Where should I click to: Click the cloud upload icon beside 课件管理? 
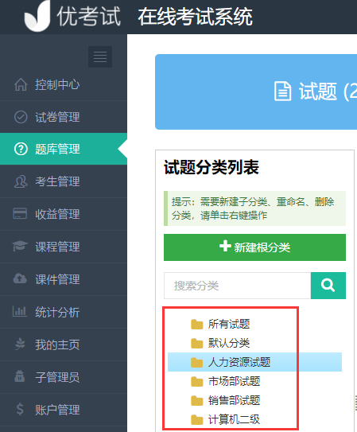coord(20,278)
